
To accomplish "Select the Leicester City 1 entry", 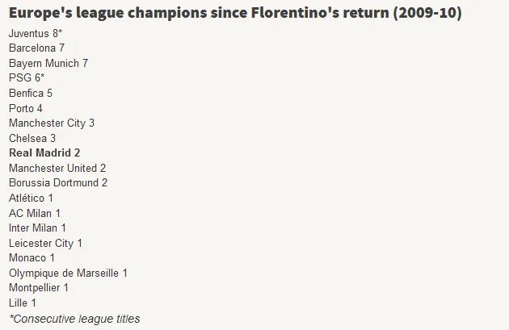I will click(x=45, y=243).
